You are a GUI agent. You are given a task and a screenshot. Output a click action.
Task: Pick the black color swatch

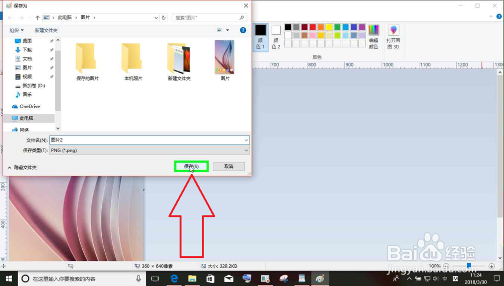coord(288,27)
